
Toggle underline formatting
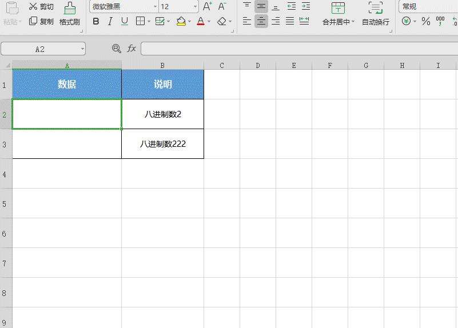point(125,21)
